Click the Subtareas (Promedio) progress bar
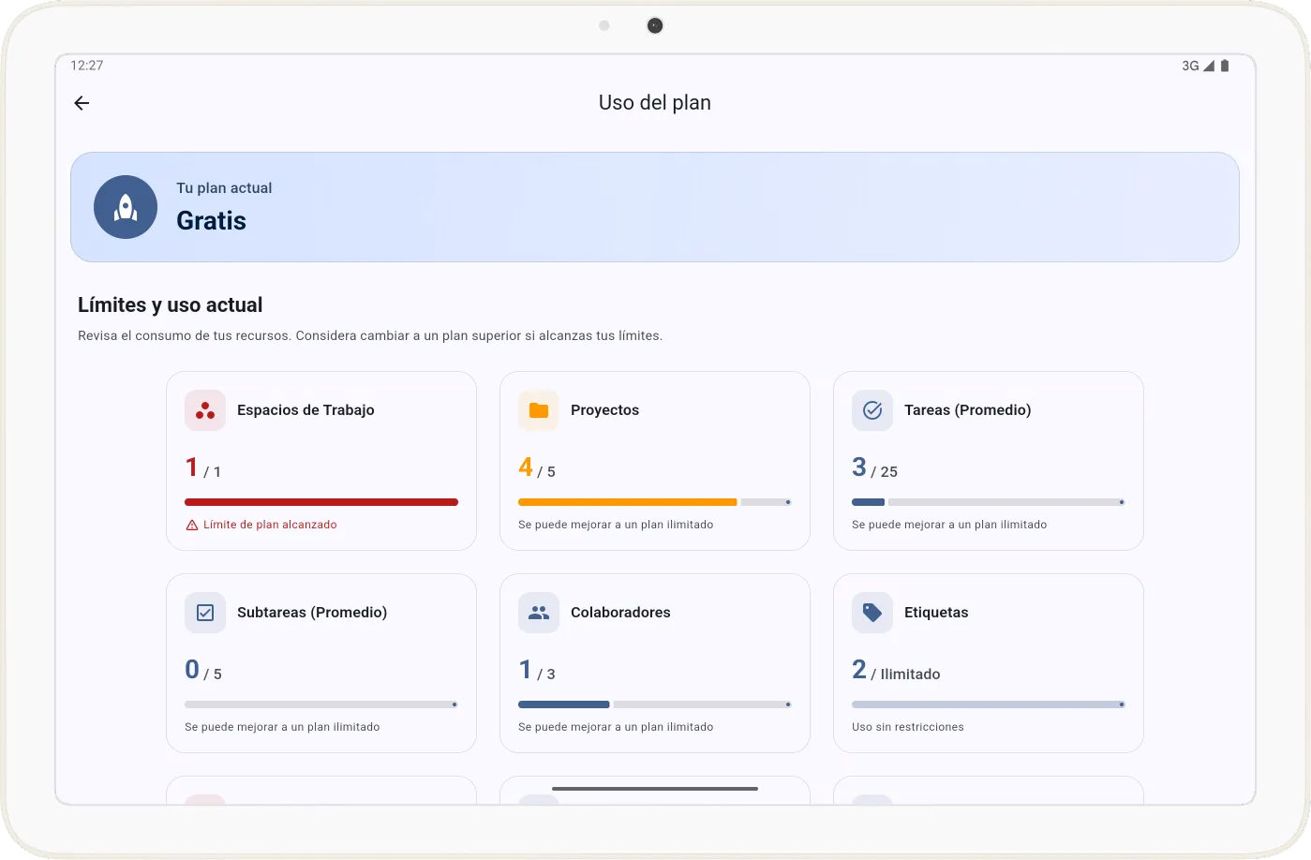 (x=321, y=704)
